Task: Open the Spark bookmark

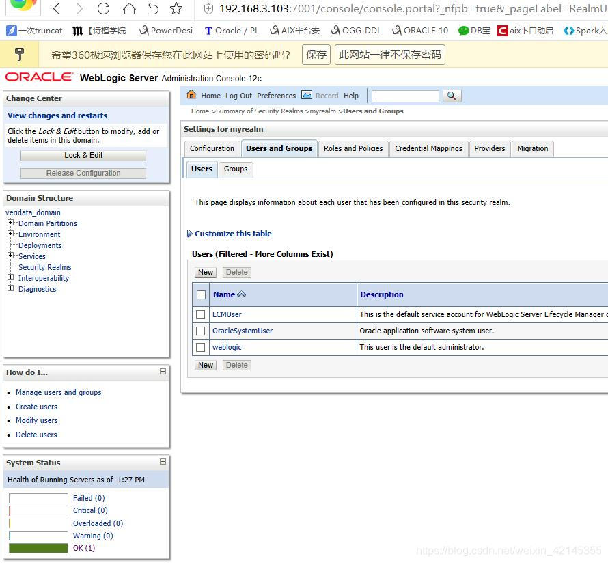Action: 585,31
